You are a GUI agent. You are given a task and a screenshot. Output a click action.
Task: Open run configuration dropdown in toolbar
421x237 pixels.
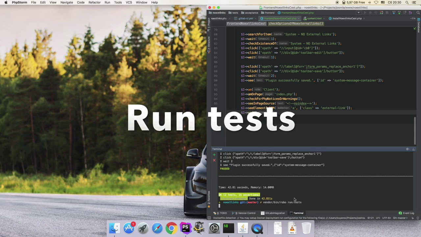359,13
